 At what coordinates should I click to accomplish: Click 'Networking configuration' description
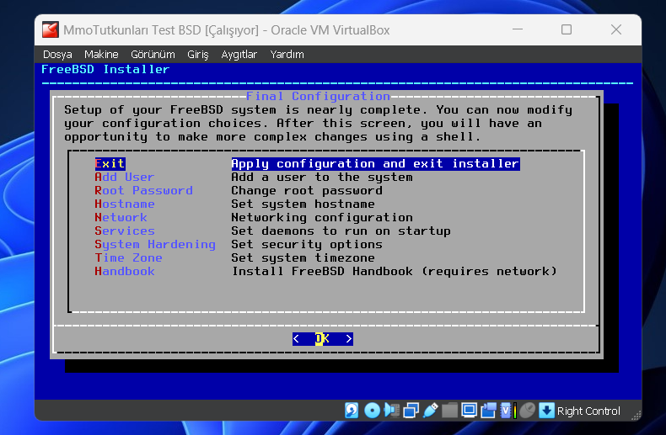322,217
